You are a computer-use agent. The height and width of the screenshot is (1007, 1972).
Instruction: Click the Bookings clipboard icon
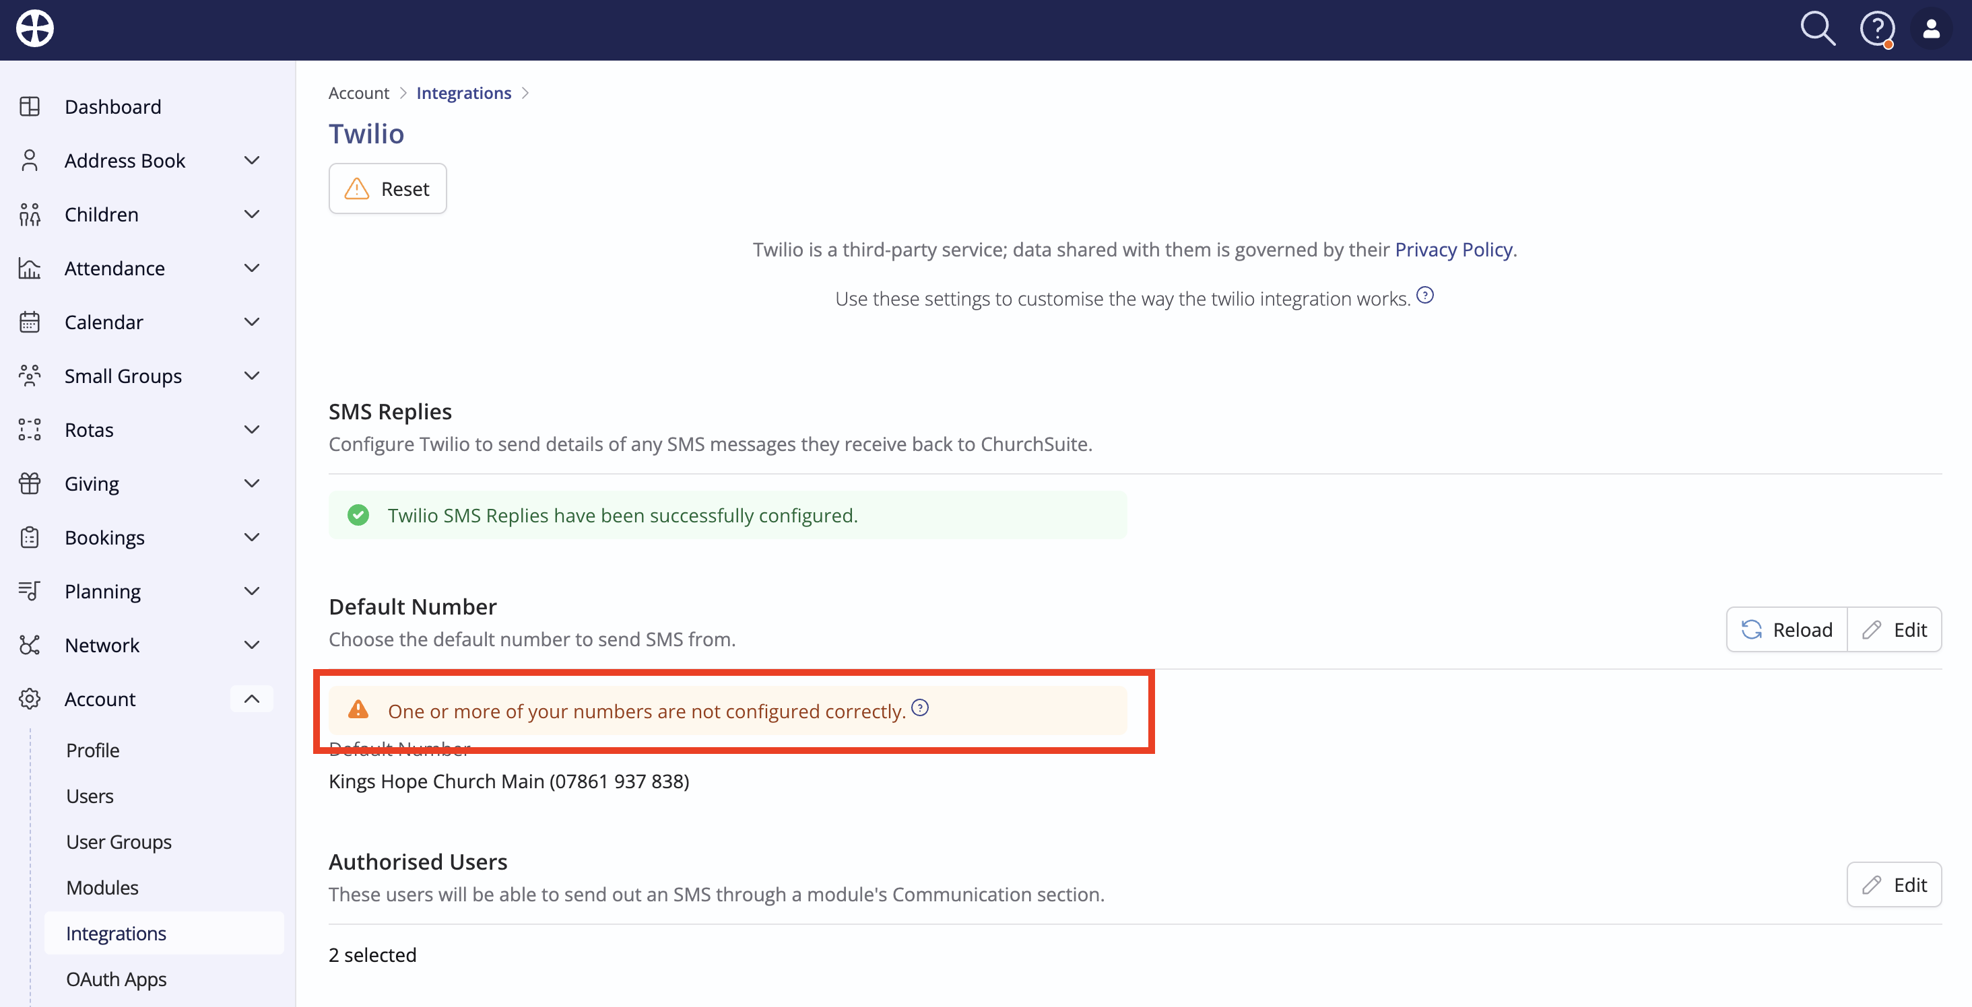[30, 537]
